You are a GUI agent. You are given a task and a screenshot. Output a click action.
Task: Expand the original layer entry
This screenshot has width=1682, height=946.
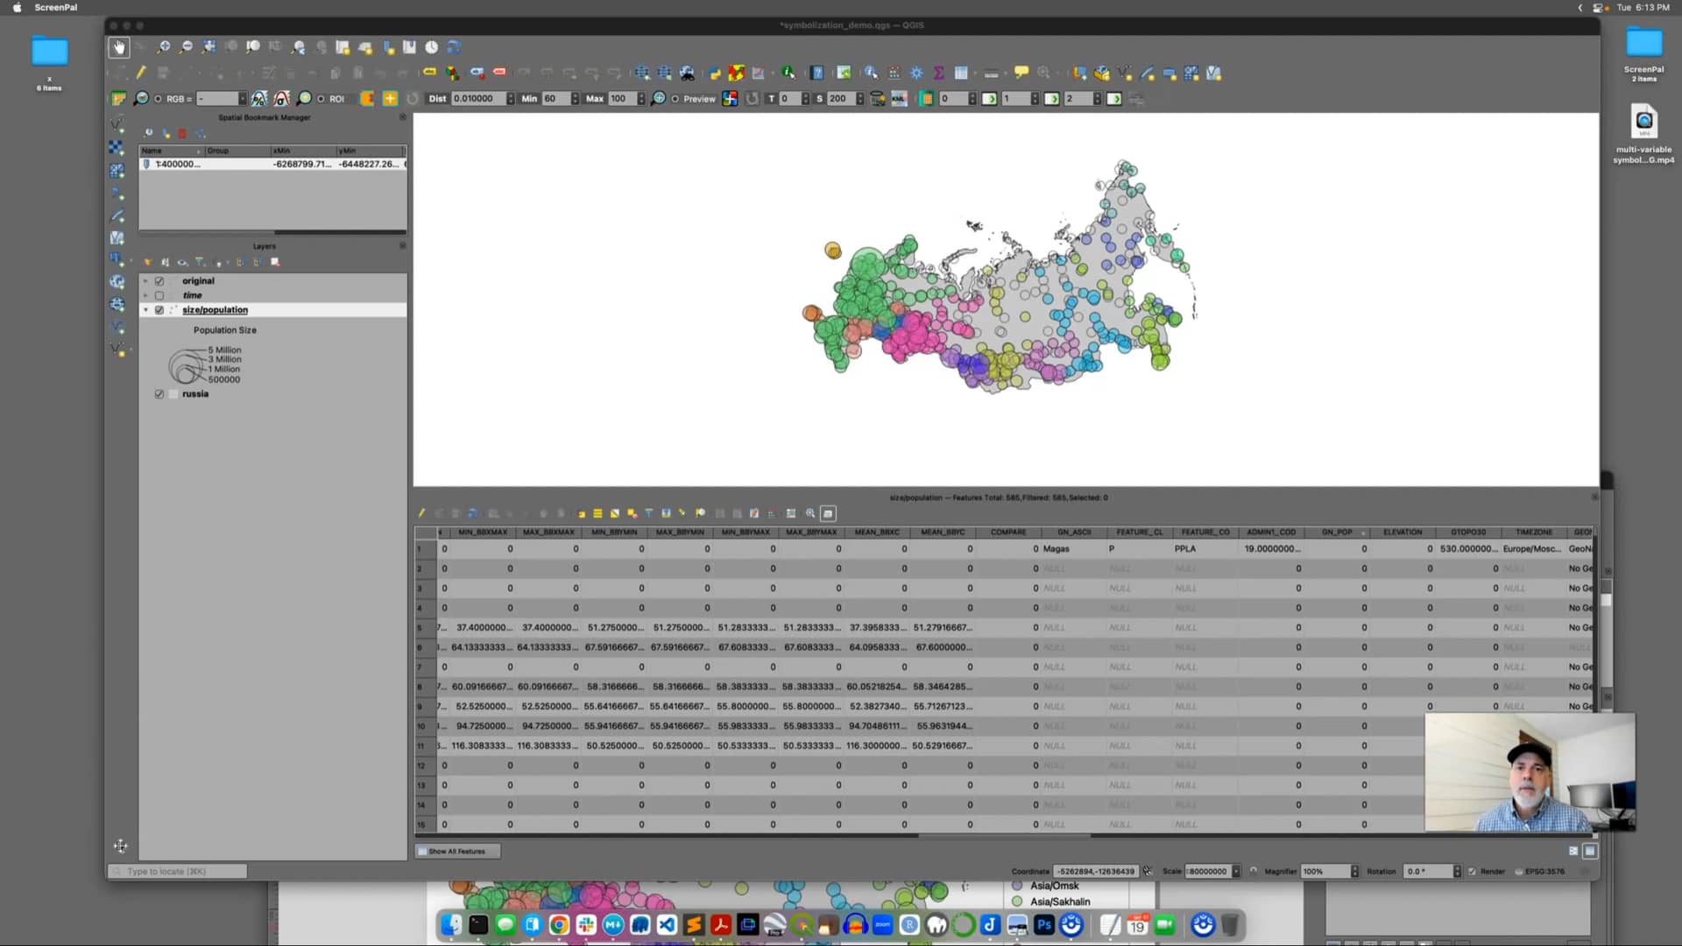[x=145, y=281]
